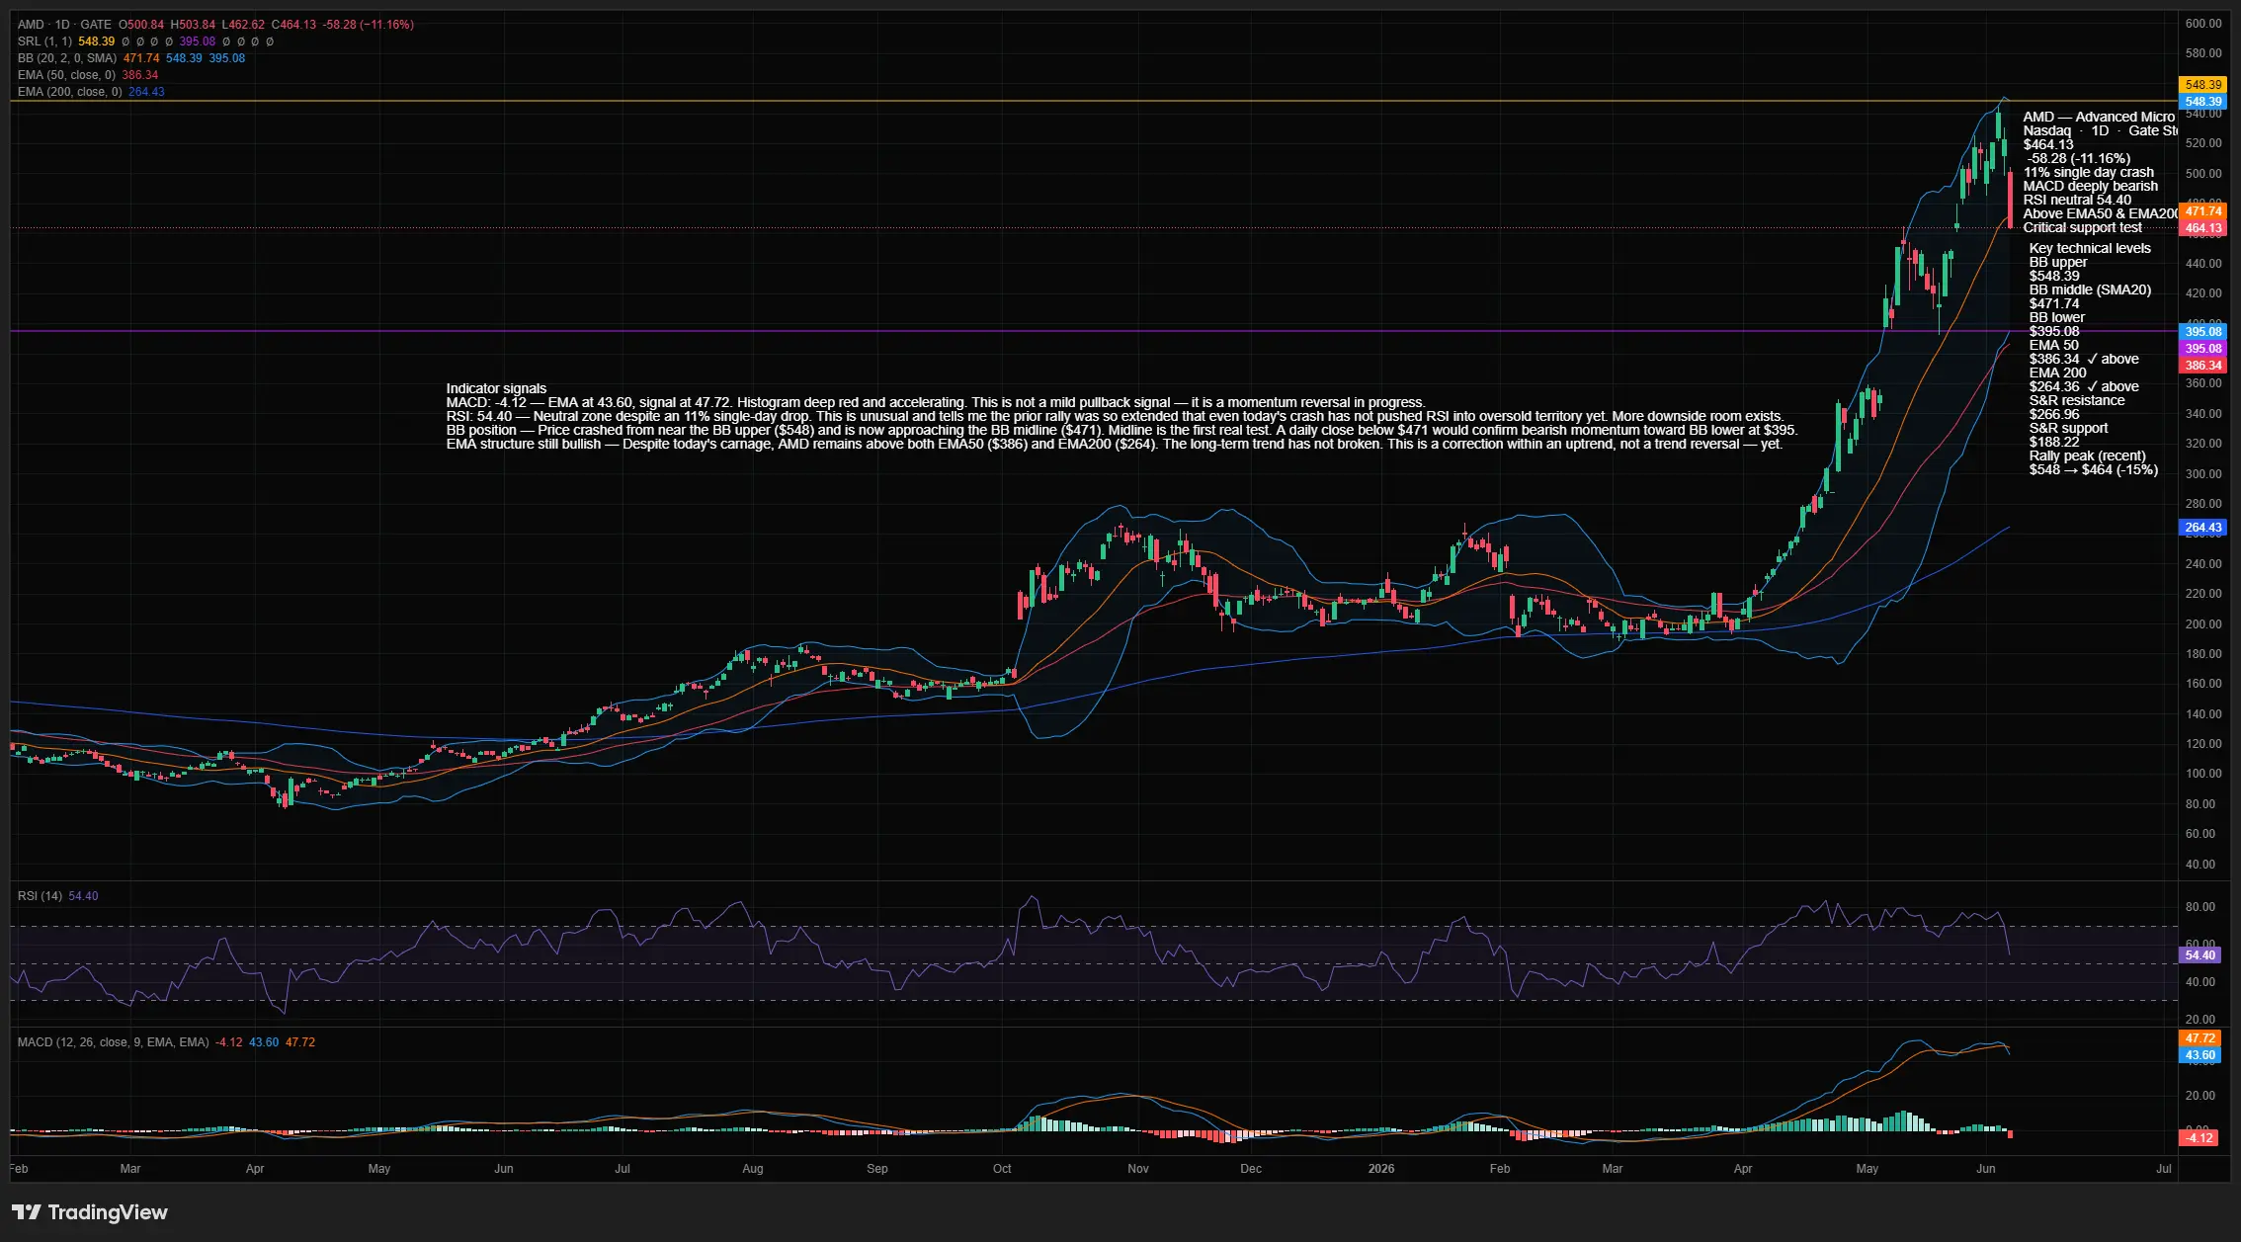Image resolution: width=2241 pixels, height=1242 pixels.
Task: Click the '11% single day crash' note
Action: [2089, 172]
